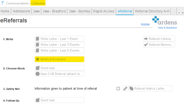Viewport: 184px width, 106px height.
Task: Click the Referral Advice Letter document icon
Action: click(131, 89)
